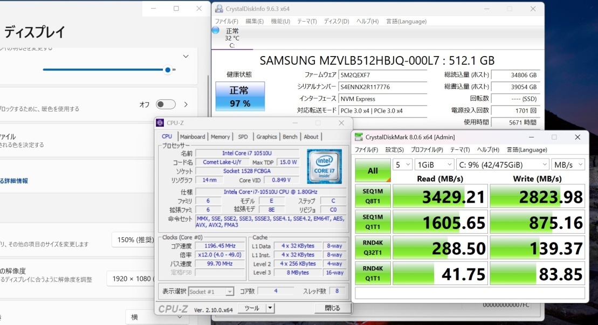Viewport: 598px width, 325px height.
Task: Open the 1GiB test size dropdown
Action: pos(435,164)
